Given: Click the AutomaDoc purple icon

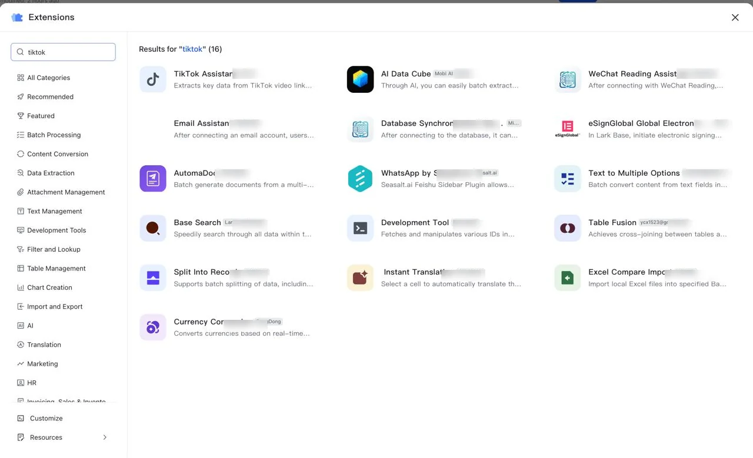Looking at the screenshot, I should (153, 179).
